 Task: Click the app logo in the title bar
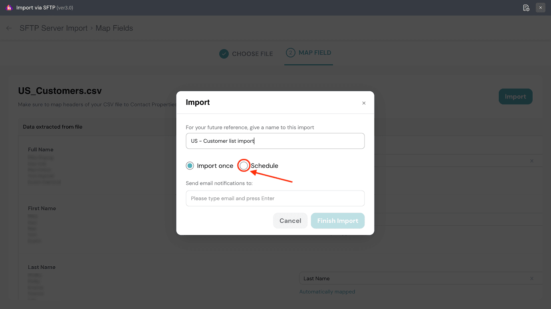9,8
